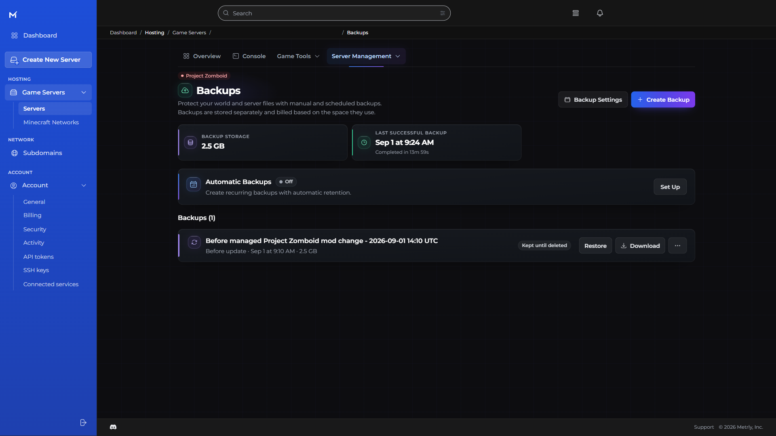This screenshot has width=776, height=436.
Task: Click the Metrly logo icon
Action: click(13, 15)
